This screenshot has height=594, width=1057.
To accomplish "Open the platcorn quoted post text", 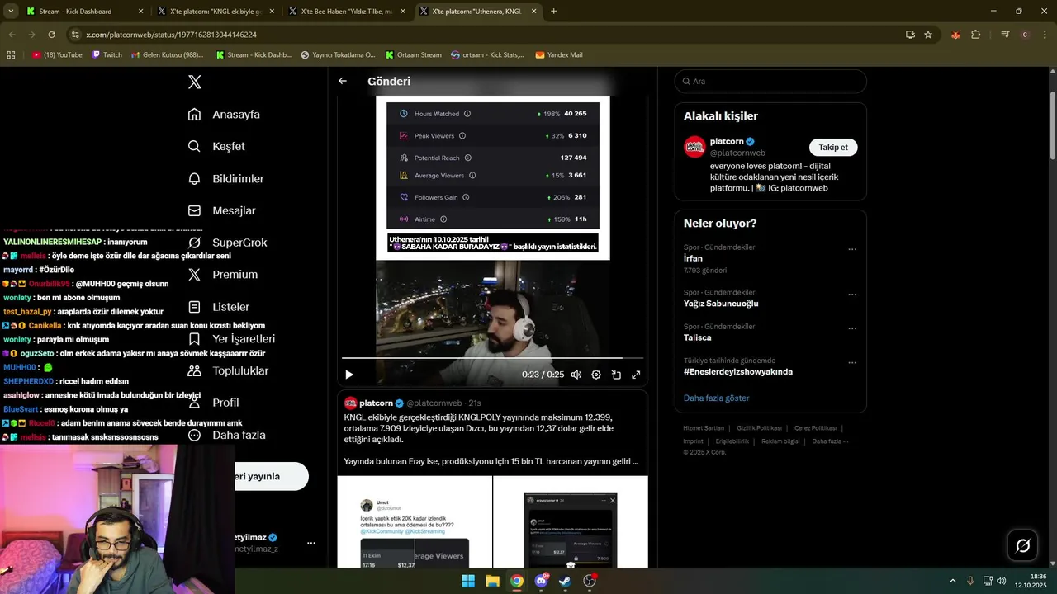I will [491, 439].
